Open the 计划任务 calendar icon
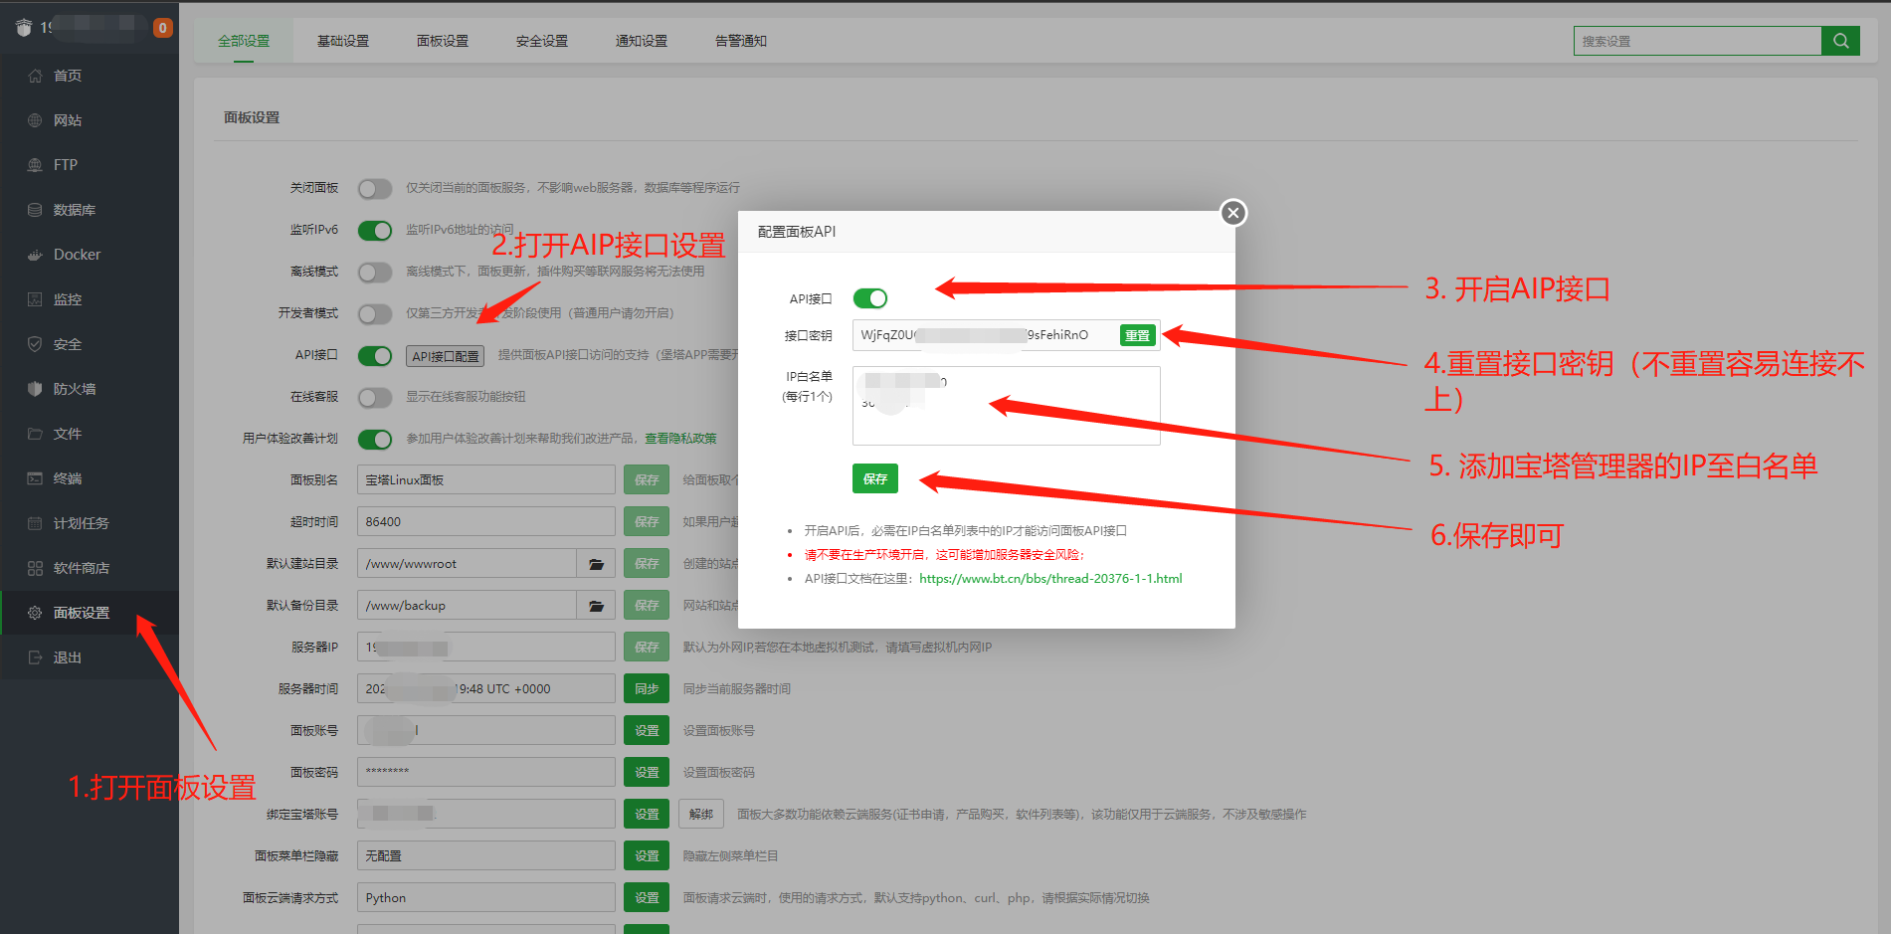The height and width of the screenshot is (934, 1891). 35,523
